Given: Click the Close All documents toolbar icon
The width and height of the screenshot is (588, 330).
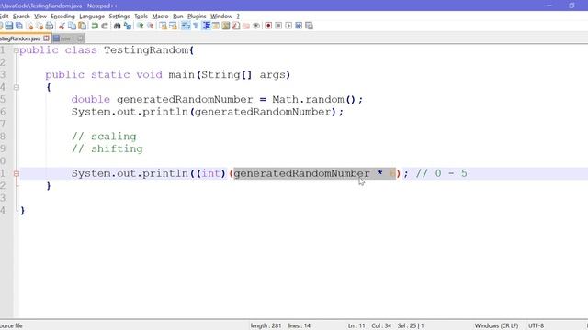Looking at the screenshot, I should click(40, 26).
